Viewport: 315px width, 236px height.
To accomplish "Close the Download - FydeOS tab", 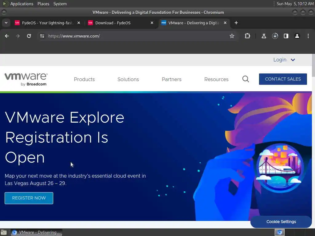I will (152, 23).
